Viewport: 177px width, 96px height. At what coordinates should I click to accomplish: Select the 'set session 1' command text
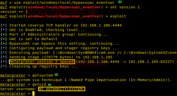tap(125, 7)
